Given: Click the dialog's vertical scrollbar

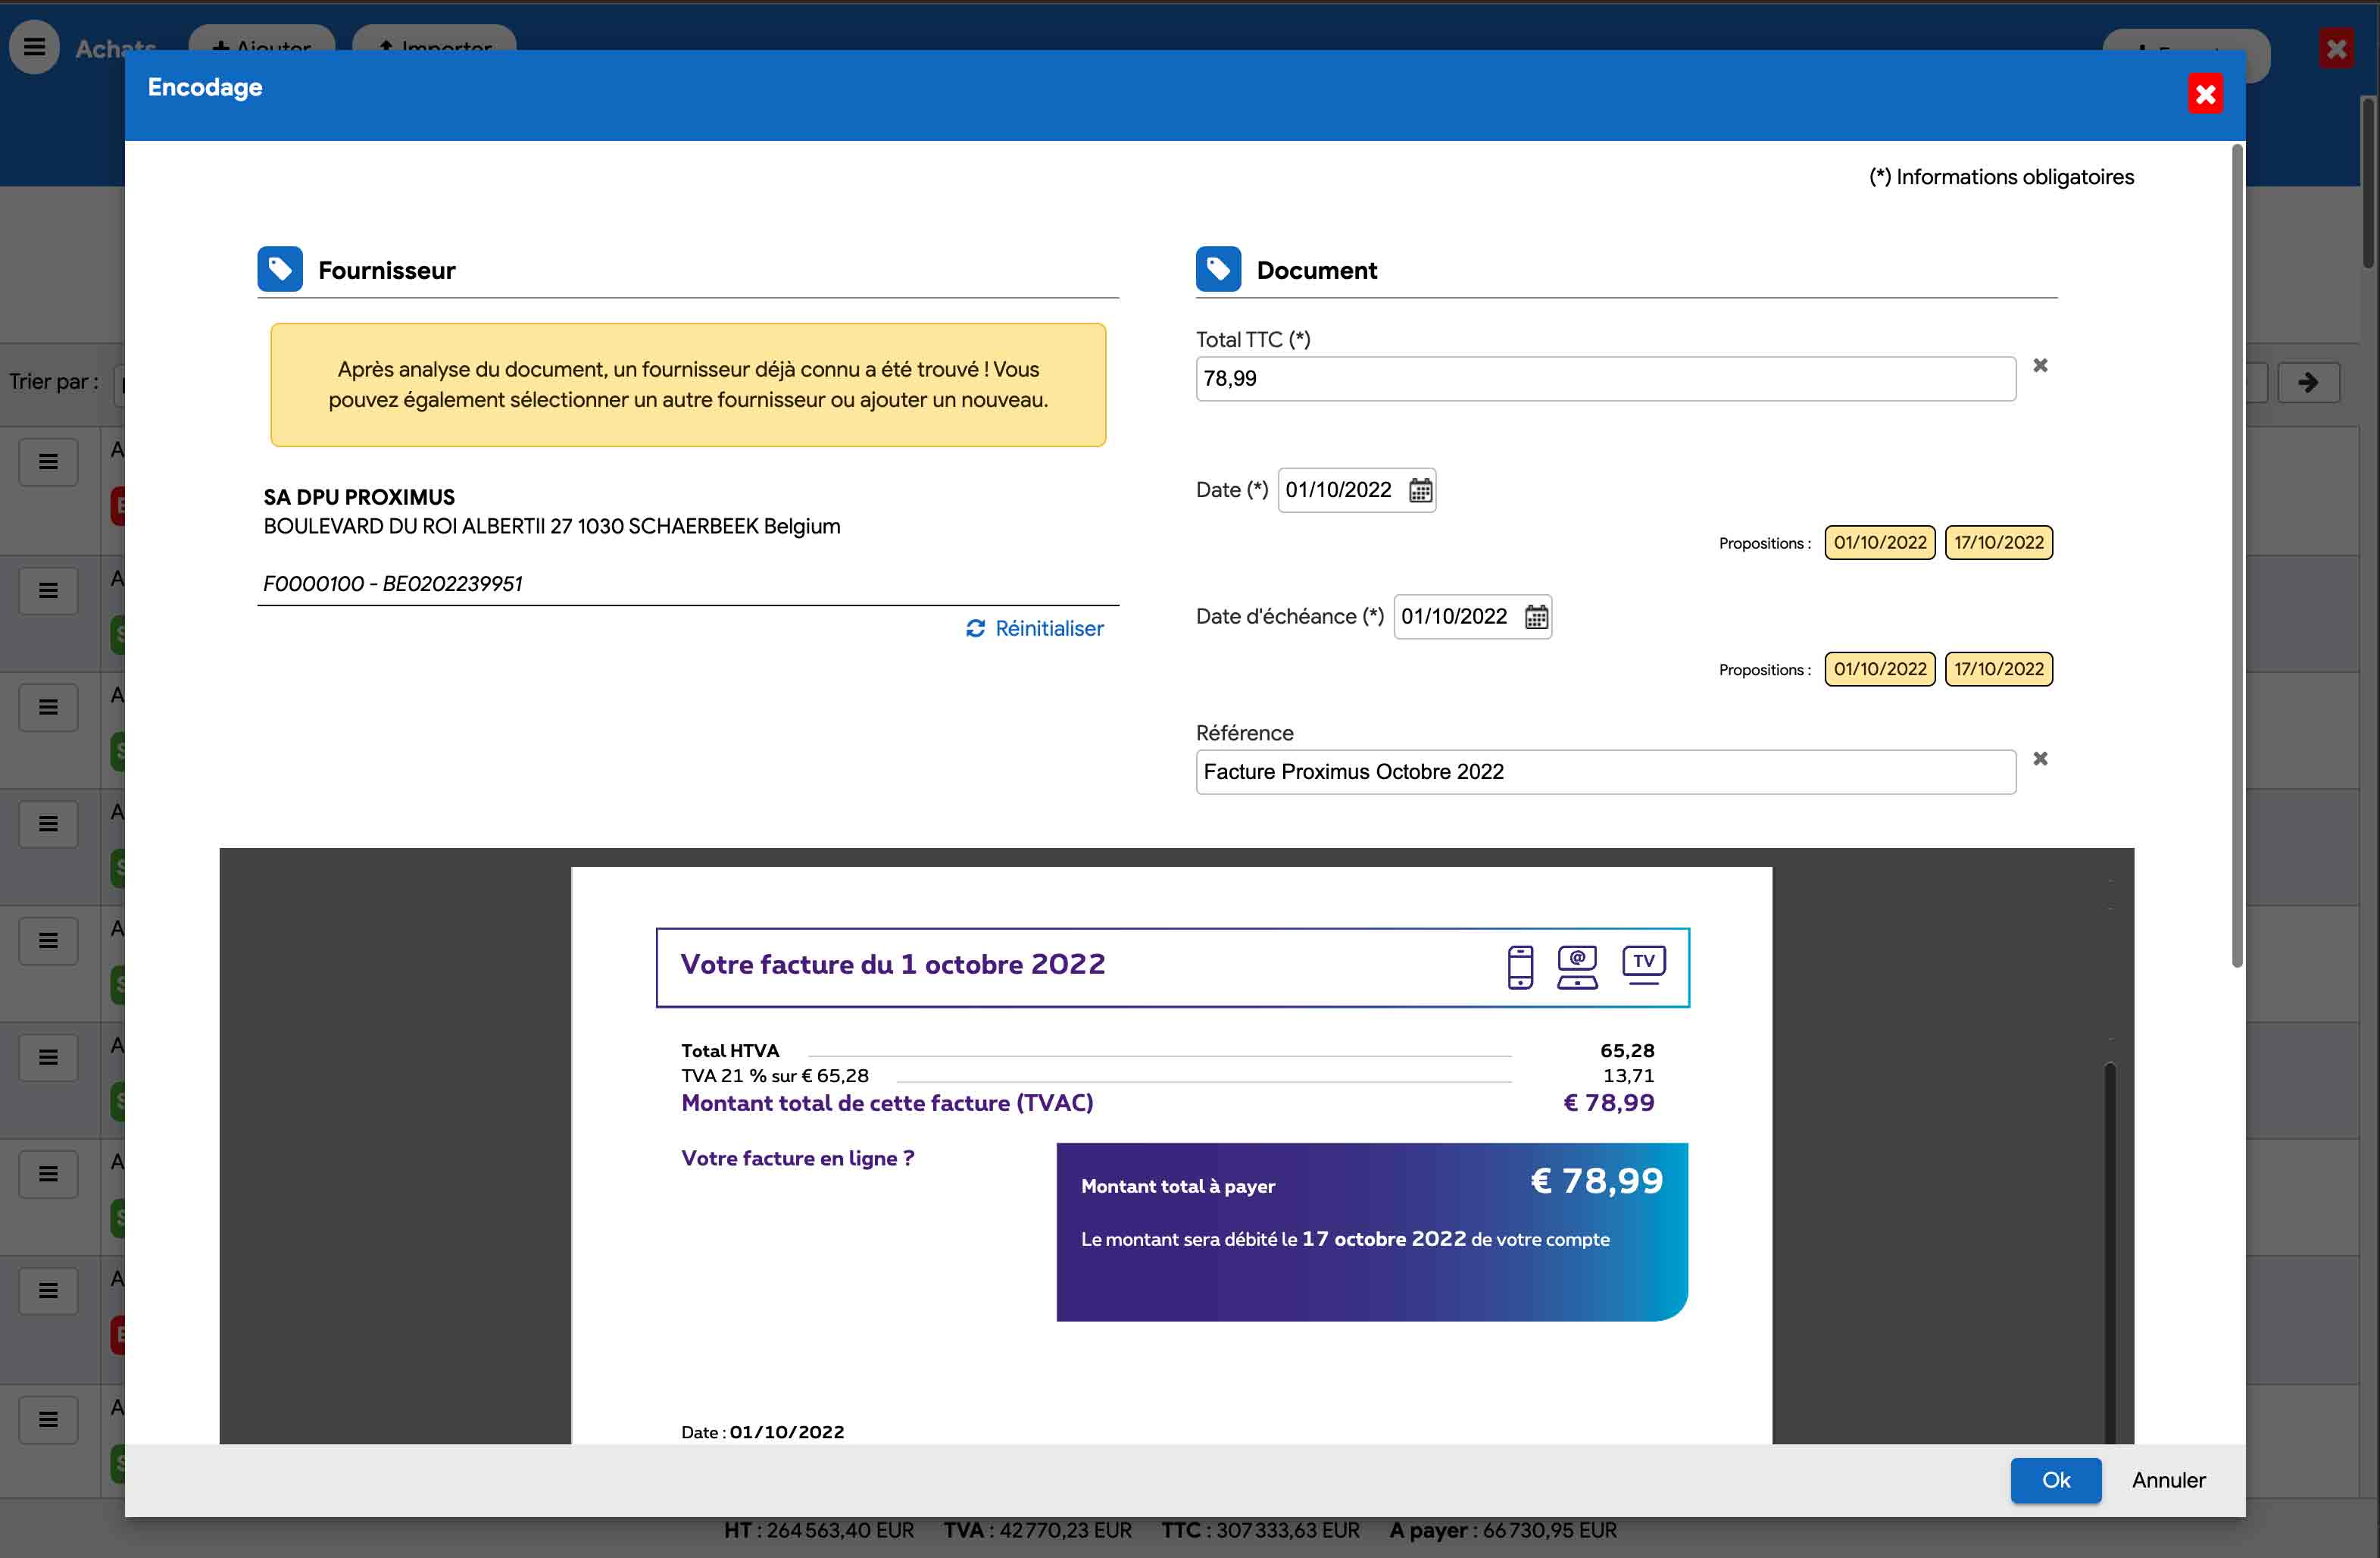Looking at the screenshot, I should (x=2237, y=556).
